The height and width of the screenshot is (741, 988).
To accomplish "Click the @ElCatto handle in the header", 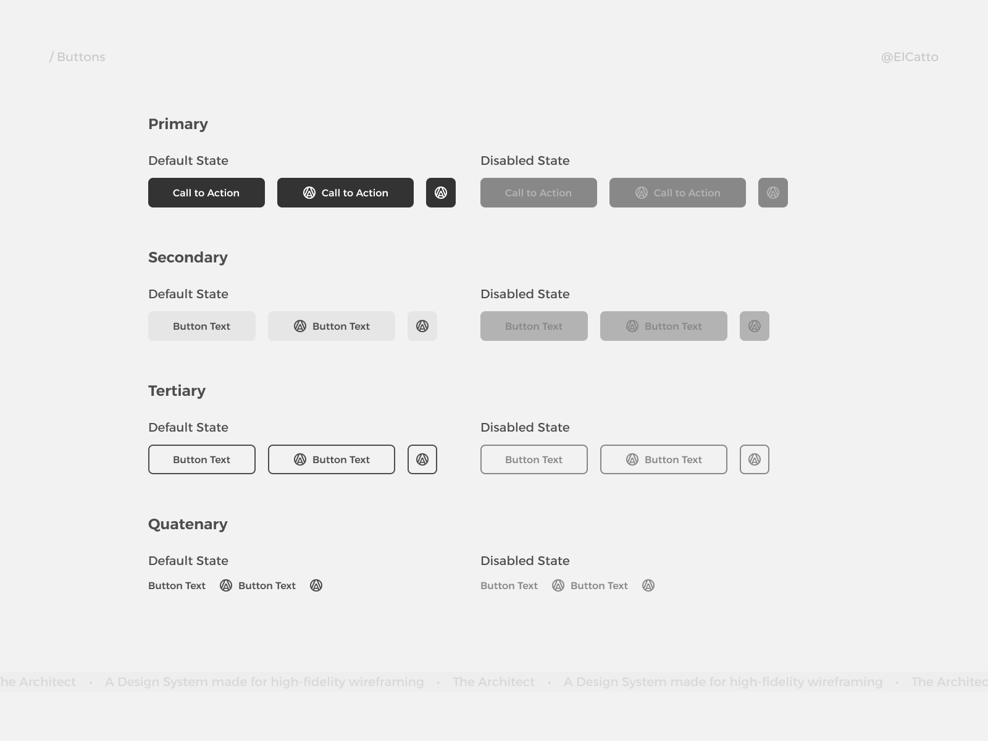I will point(910,57).
